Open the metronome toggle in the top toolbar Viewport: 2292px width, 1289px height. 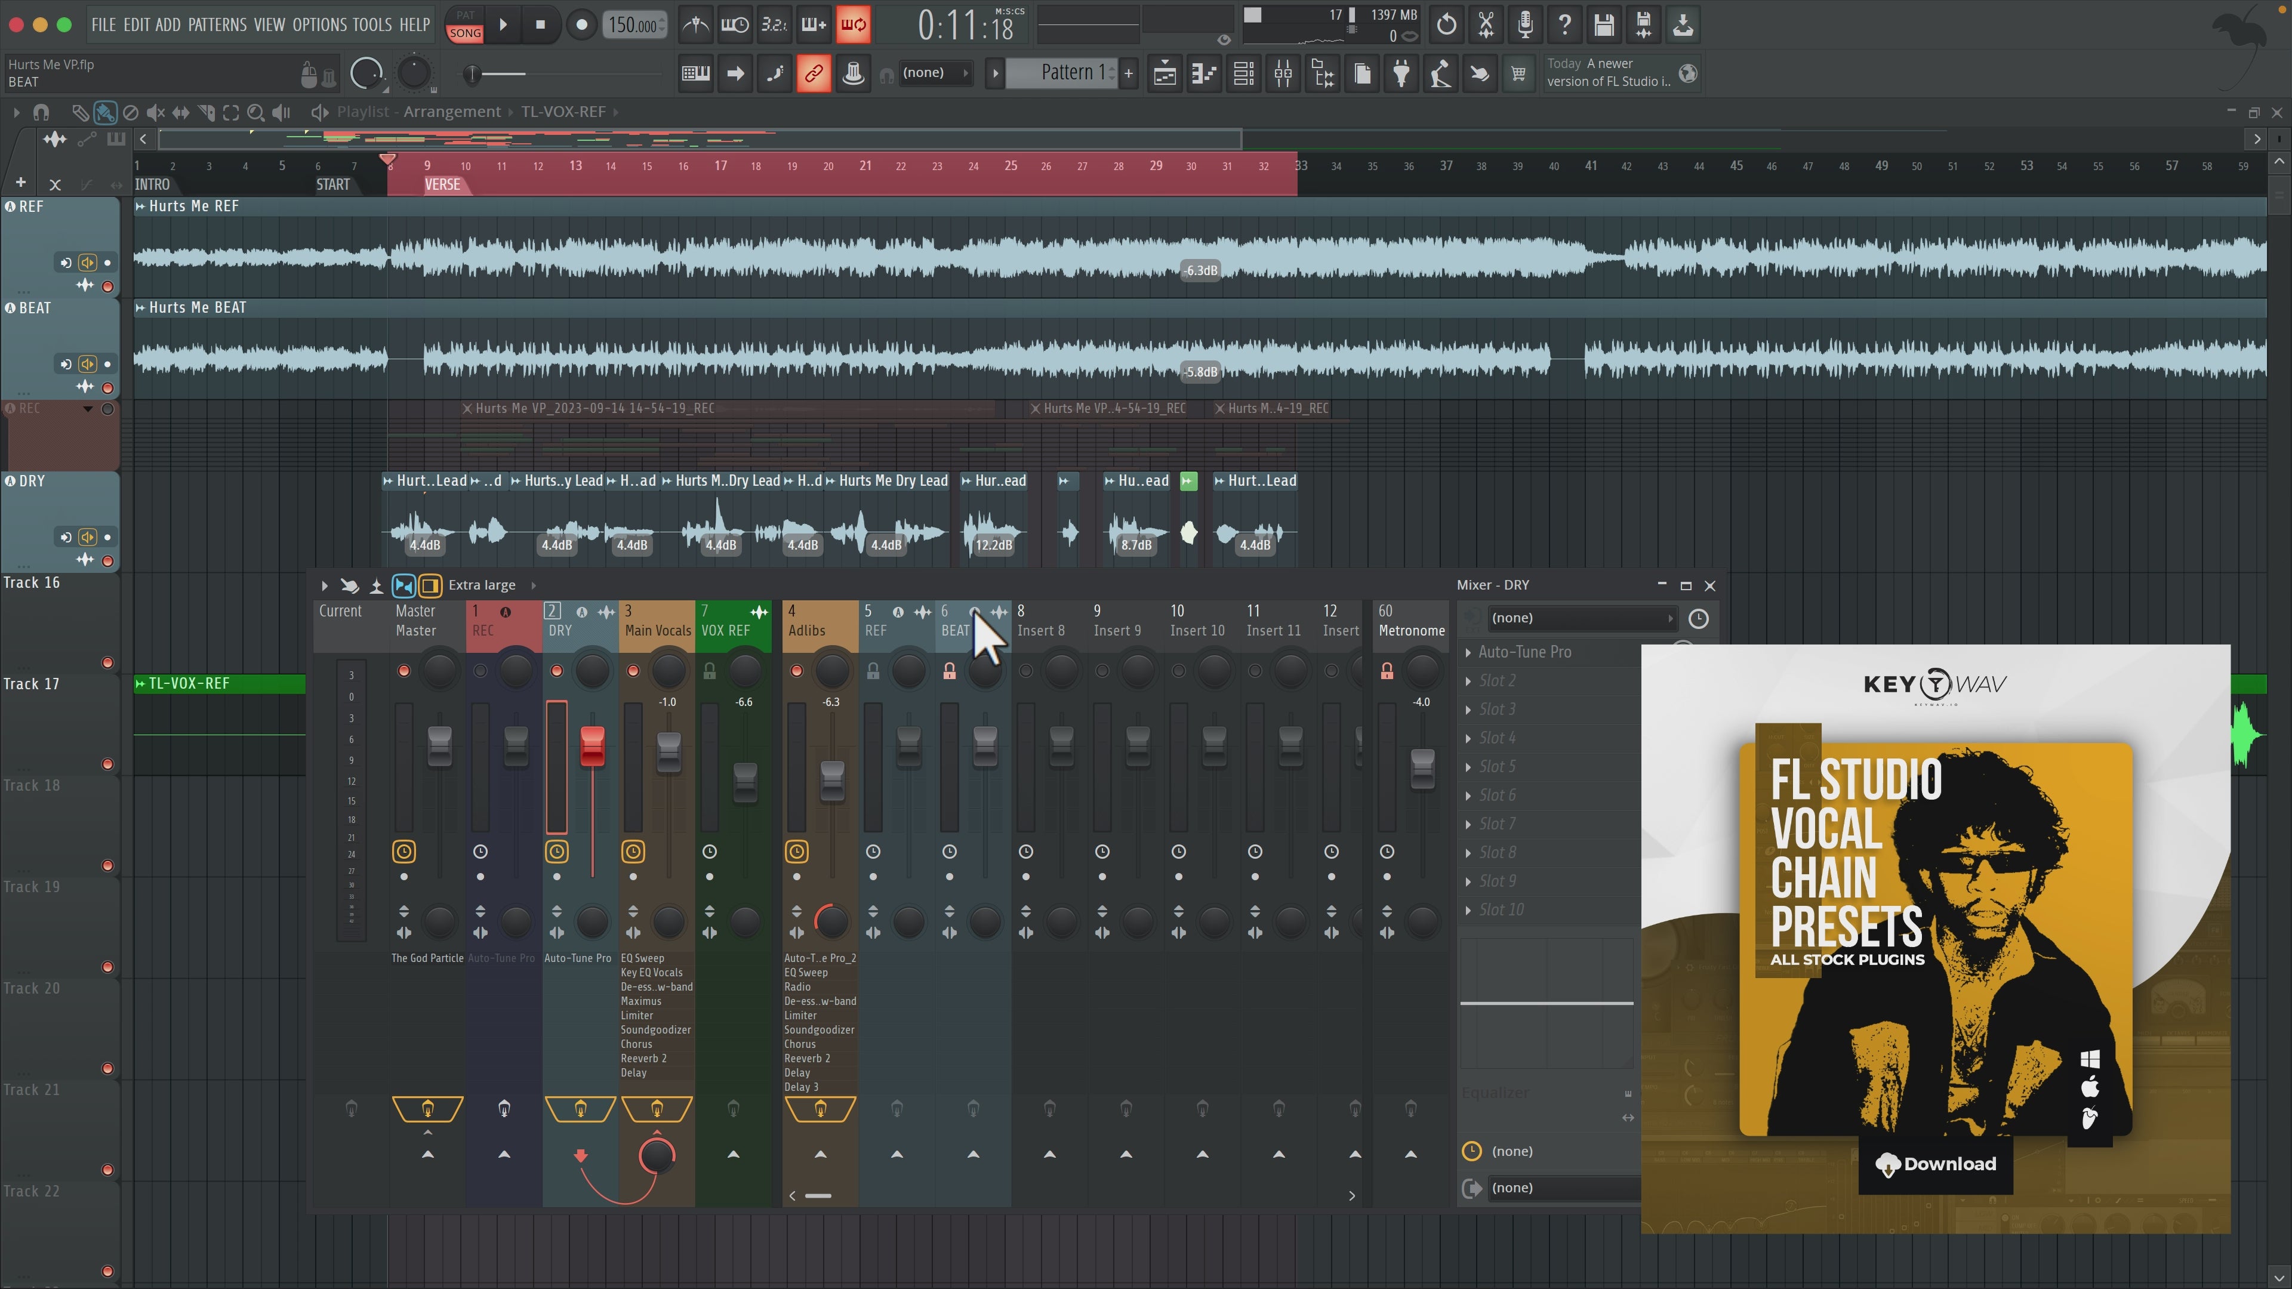pos(695,25)
